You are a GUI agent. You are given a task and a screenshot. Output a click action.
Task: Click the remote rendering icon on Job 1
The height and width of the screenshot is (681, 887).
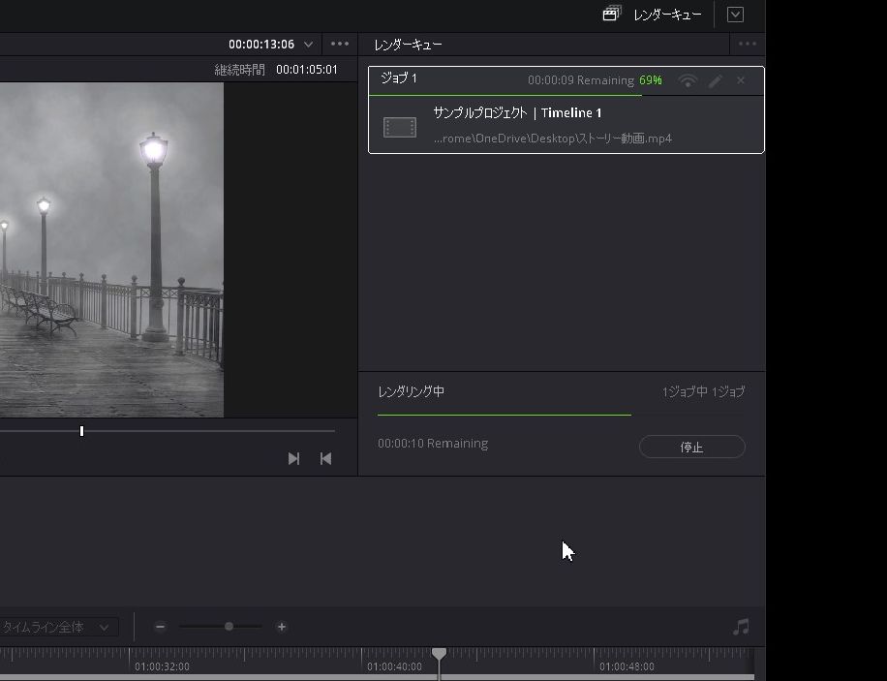(x=688, y=81)
